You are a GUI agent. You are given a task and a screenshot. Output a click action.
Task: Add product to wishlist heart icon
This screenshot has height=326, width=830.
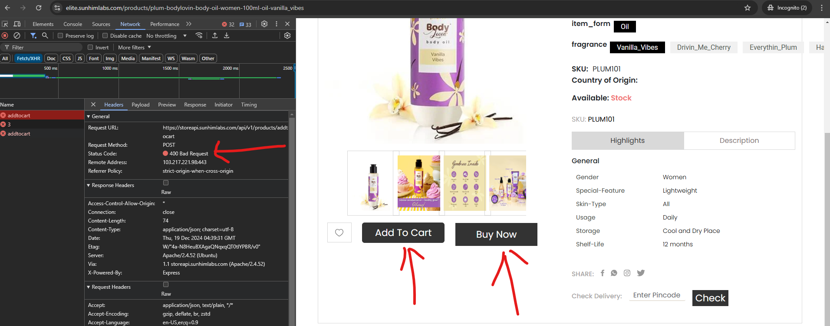339,232
